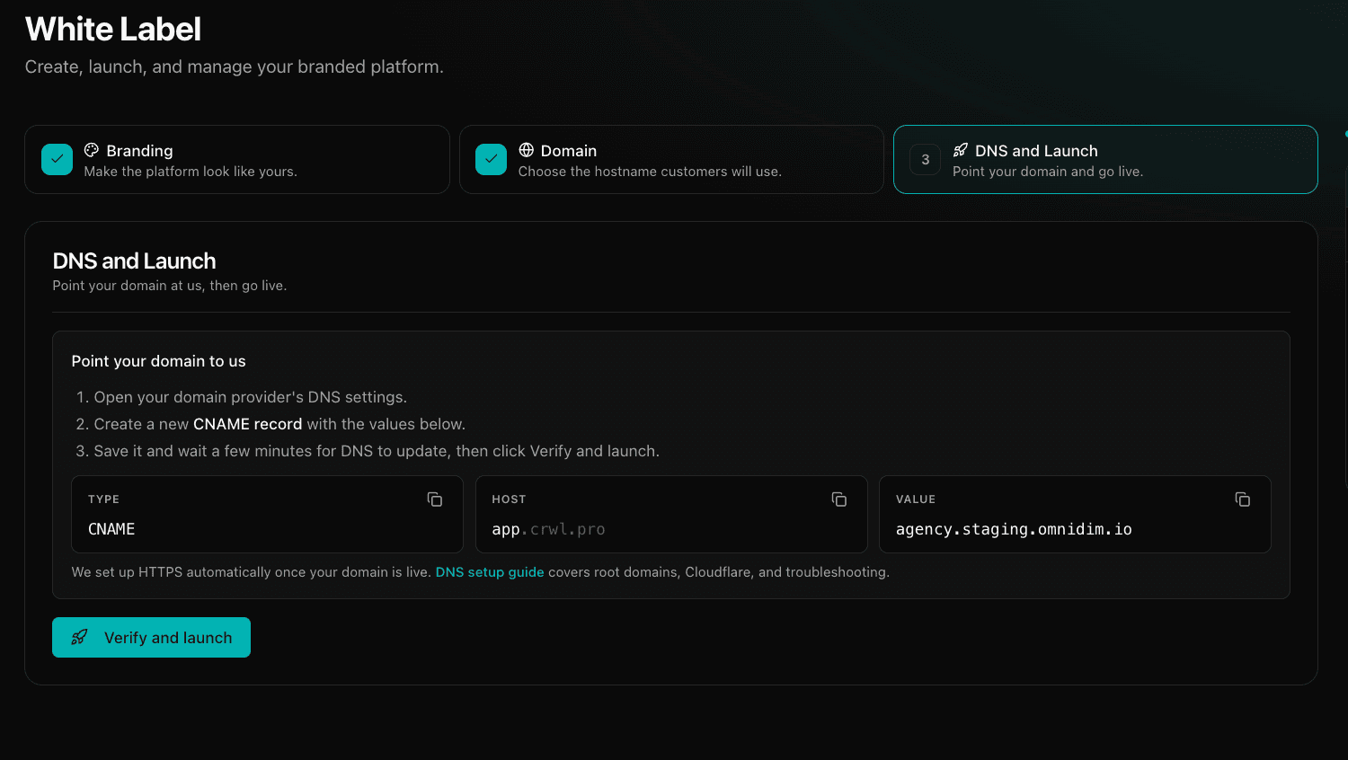The width and height of the screenshot is (1348, 760).
Task: Click the HOST field label
Action: (509, 499)
